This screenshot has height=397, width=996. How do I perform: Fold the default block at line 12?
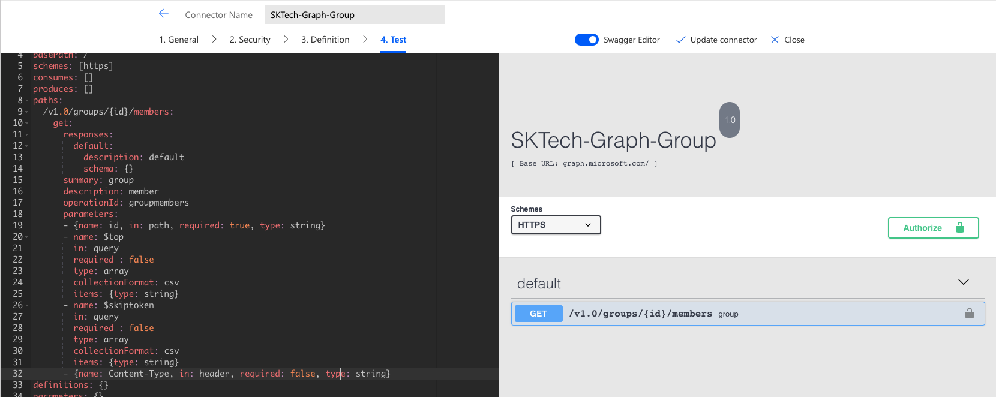pos(26,146)
